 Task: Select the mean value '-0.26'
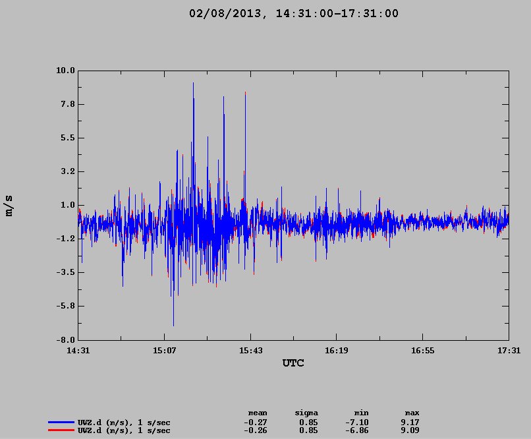(x=256, y=430)
